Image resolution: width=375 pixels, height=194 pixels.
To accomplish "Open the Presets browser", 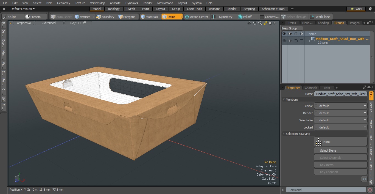I will click(33, 17).
